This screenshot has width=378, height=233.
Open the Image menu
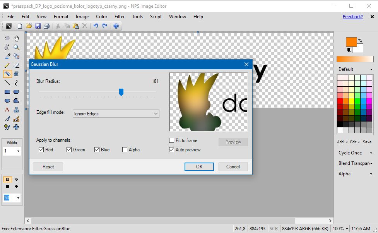[x=82, y=16]
